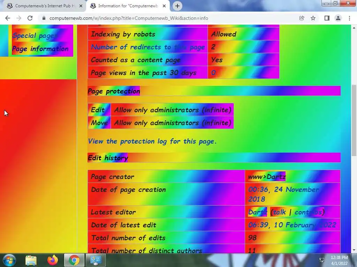Click the address bar URL
Screen dimensions: 357x267
pyautogui.click(x=129, y=18)
